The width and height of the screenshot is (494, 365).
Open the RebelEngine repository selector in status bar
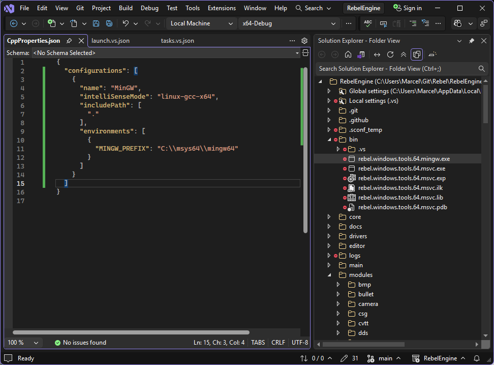pos(439,358)
